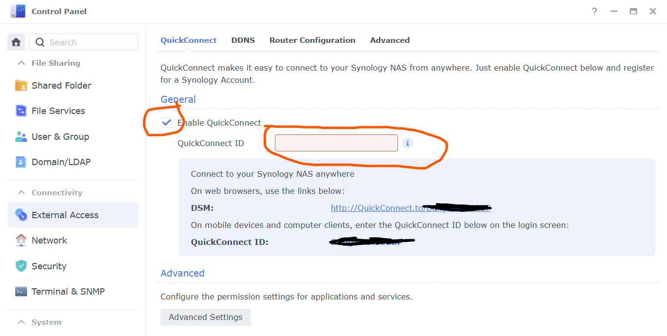Click the Control Panel app icon
This screenshot has height=336, width=667.
pyautogui.click(x=18, y=11)
